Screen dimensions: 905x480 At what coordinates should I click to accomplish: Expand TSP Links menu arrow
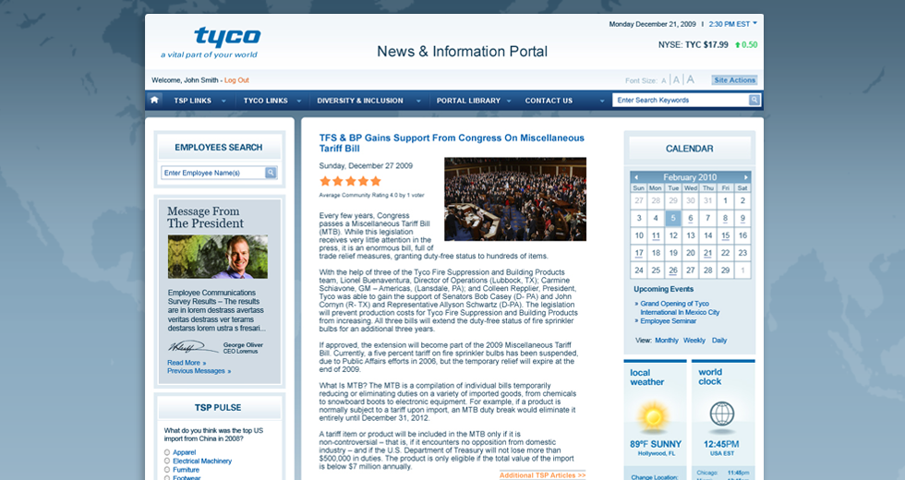tap(223, 101)
